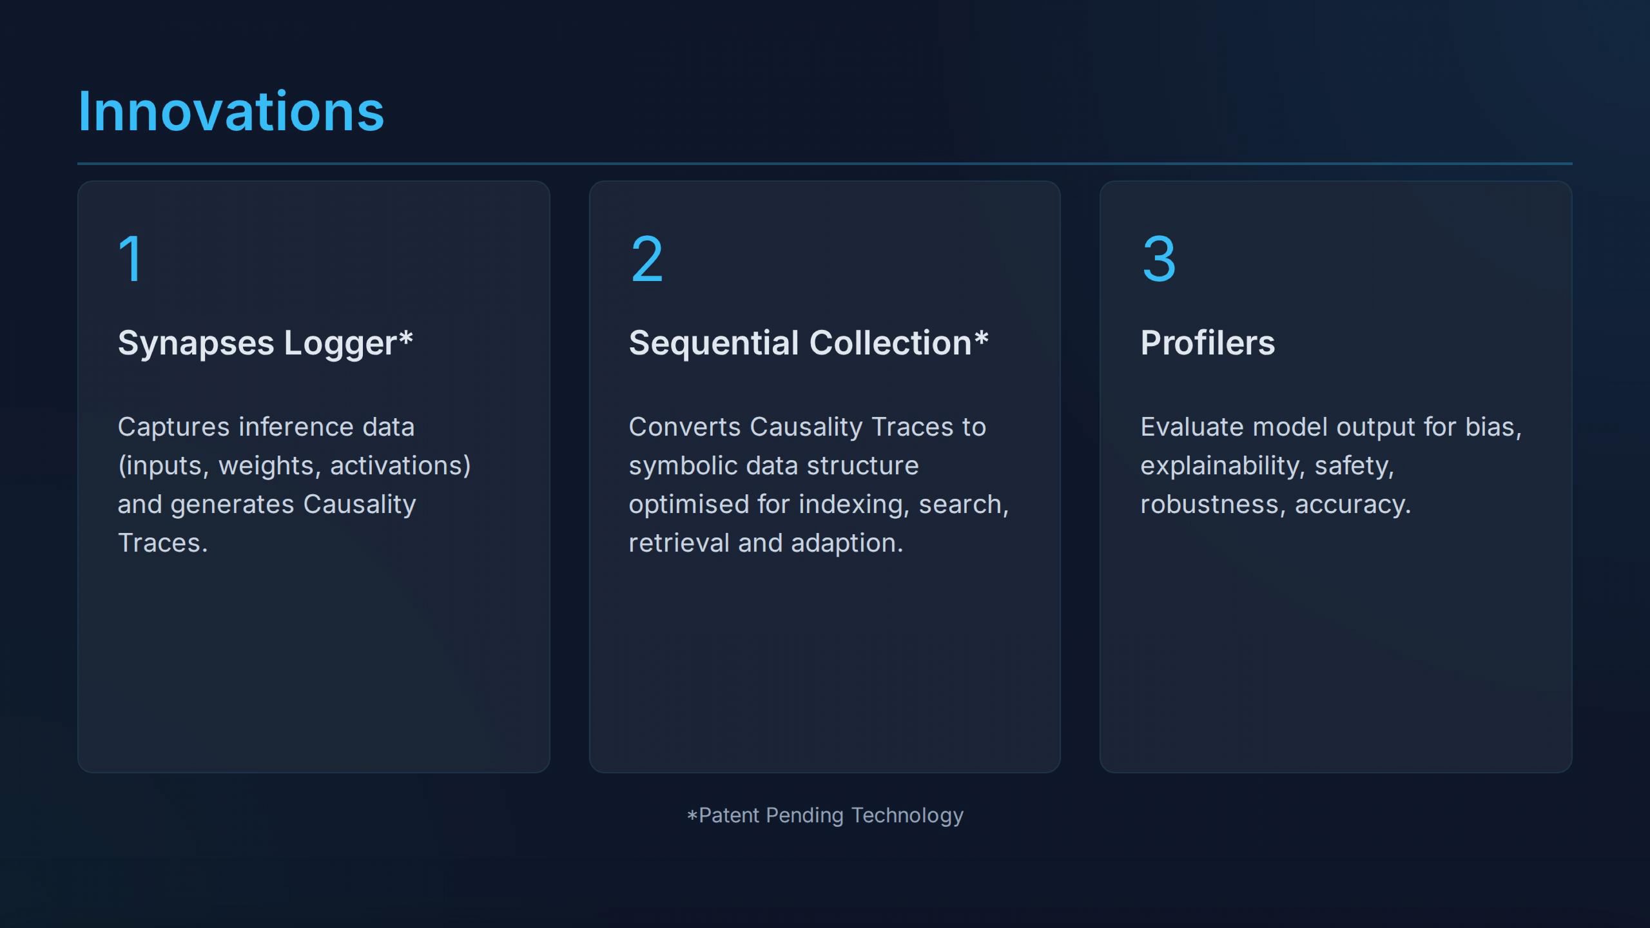The width and height of the screenshot is (1650, 928).
Task: Select the large number 1 on the first card
Action: click(x=131, y=258)
